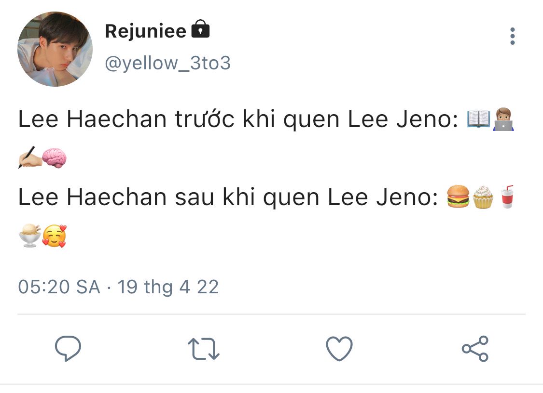Share the tweet using the share icon
The image size is (543, 393).
coord(475,349)
